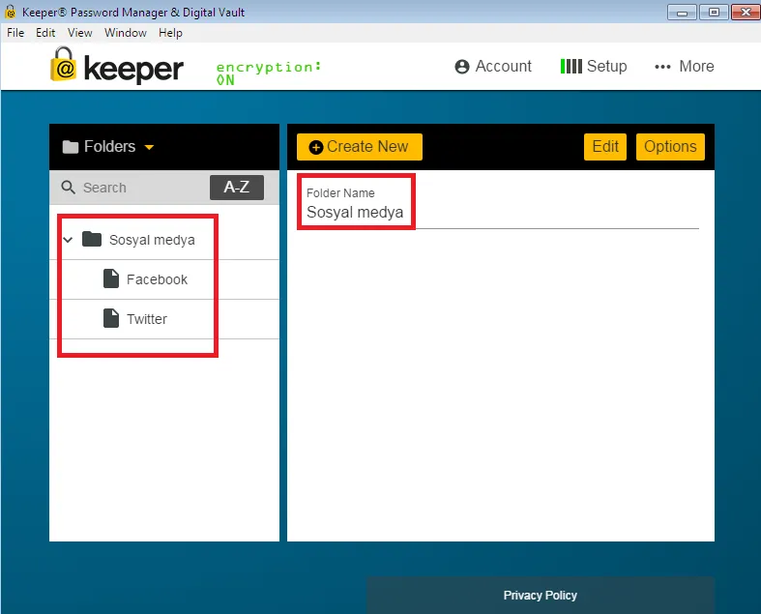
Task: Click the Folder Name field value
Action: [355, 212]
